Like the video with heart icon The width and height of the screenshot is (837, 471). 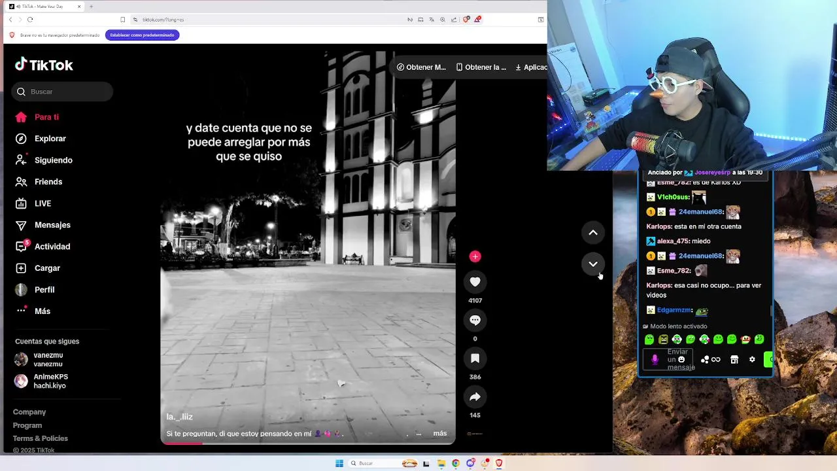tap(475, 282)
